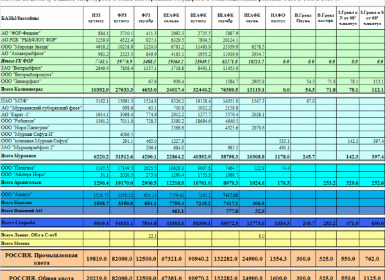385x280 pixels.
Task: Select the БАЗЫ/бассейны header cell
Action: (42, 18)
